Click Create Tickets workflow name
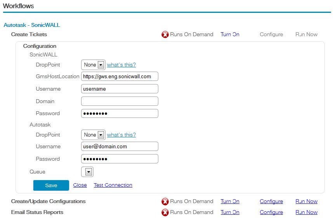 (x=29, y=34)
